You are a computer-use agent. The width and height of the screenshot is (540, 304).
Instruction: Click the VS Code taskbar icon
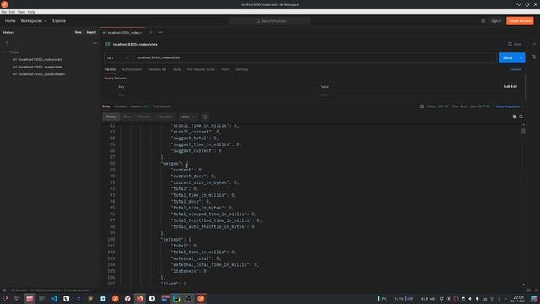(x=54, y=298)
